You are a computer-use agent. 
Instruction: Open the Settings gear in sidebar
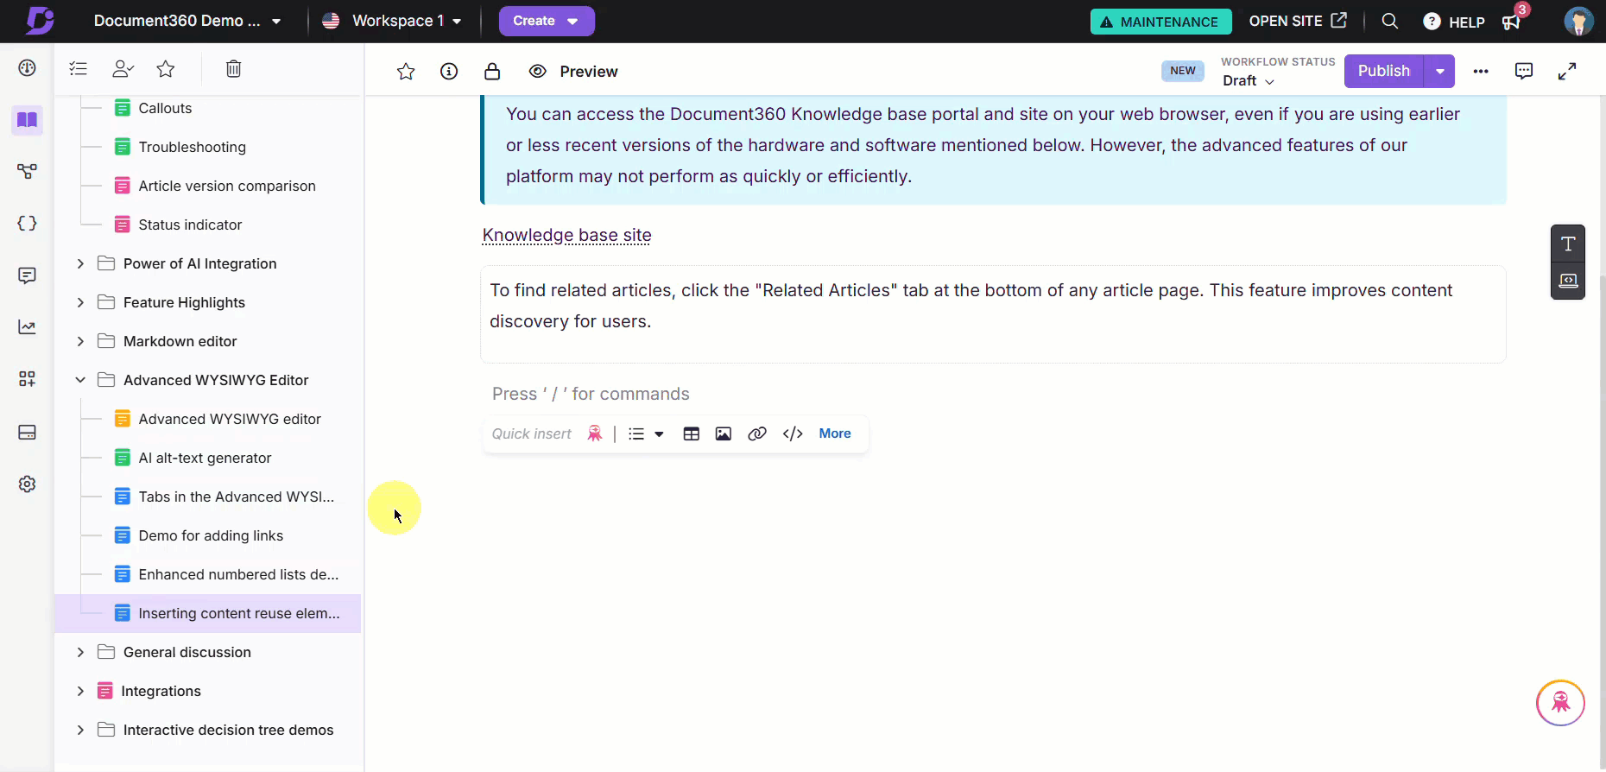click(28, 484)
